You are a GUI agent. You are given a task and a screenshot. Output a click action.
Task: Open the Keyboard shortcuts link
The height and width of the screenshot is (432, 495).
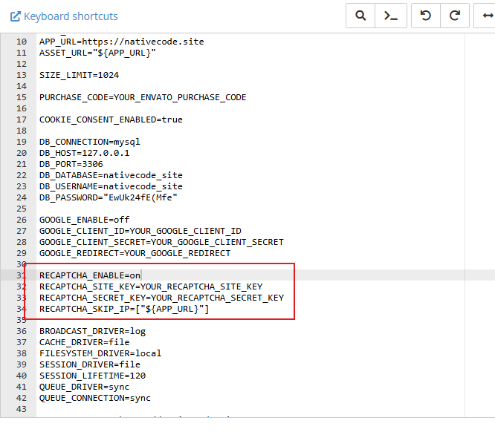pos(71,16)
